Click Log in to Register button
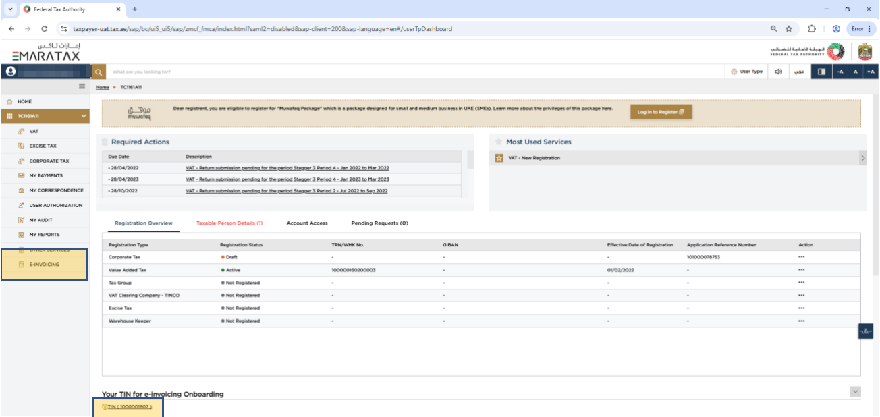Image resolution: width=880 pixels, height=417 pixels. [661, 112]
